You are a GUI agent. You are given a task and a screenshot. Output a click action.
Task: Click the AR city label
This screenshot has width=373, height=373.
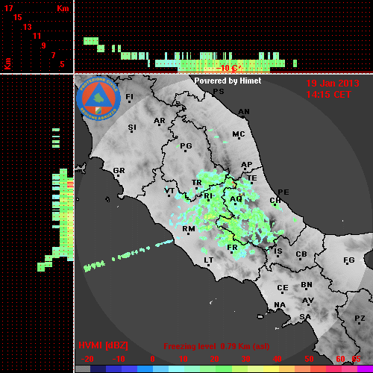[160, 121]
